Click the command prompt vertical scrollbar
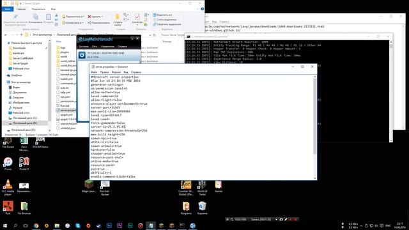This screenshot has height=230, width=409. 390,91
